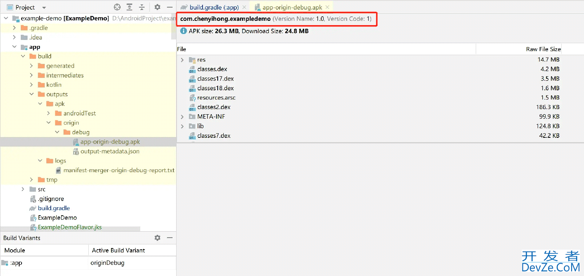The image size is (584, 276).
Task: Click the classes17.dex file icon
Action: pos(192,79)
